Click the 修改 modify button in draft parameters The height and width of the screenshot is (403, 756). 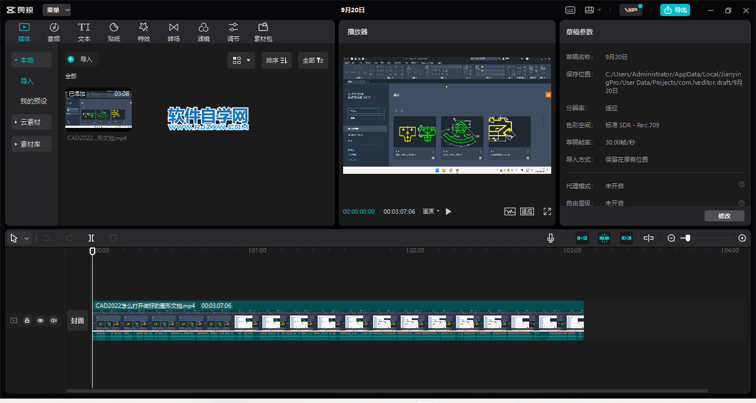[x=724, y=216]
